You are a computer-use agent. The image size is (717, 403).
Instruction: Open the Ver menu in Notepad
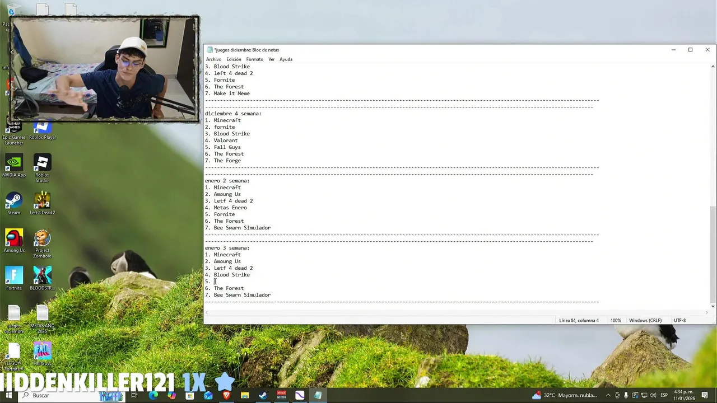[x=271, y=59]
